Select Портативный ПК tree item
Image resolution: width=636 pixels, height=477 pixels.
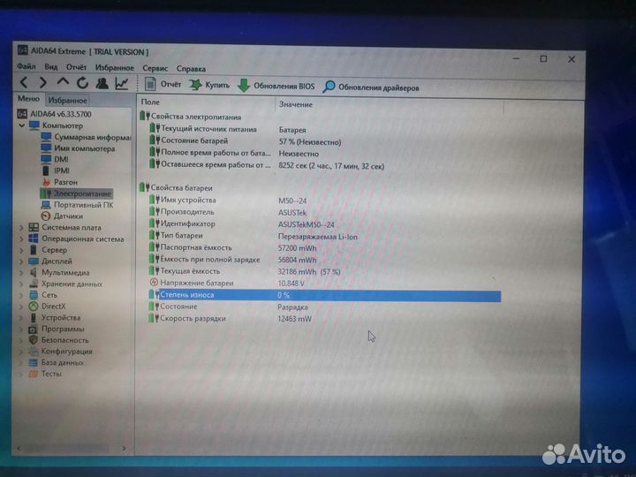click(x=77, y=205)
